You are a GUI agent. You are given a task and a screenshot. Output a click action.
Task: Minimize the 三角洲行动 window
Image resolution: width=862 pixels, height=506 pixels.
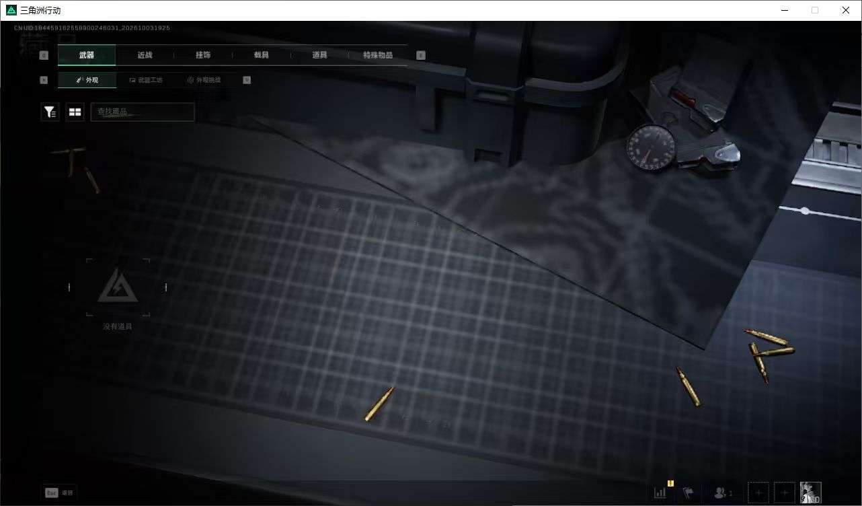click(x=785, y=10)
